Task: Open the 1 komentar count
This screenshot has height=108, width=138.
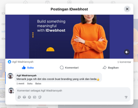Action: pos(124,62)
